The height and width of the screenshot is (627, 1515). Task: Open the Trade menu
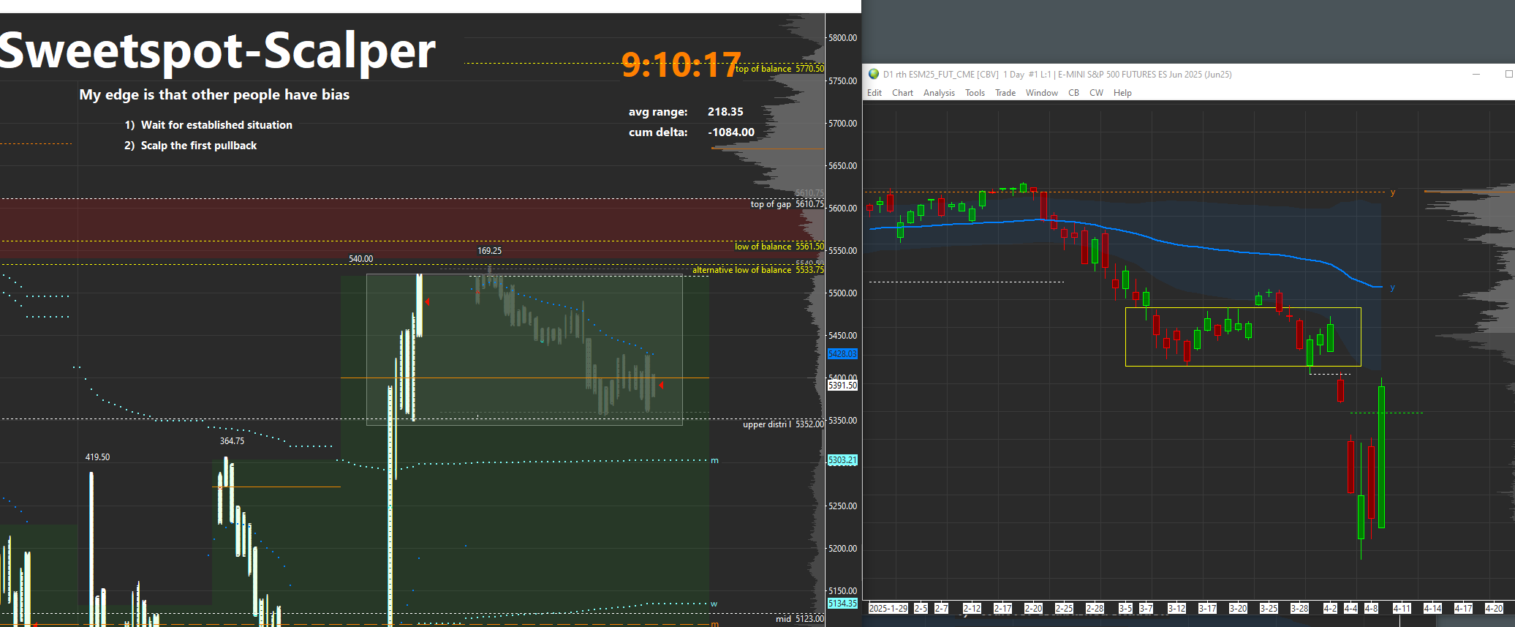1005,93
